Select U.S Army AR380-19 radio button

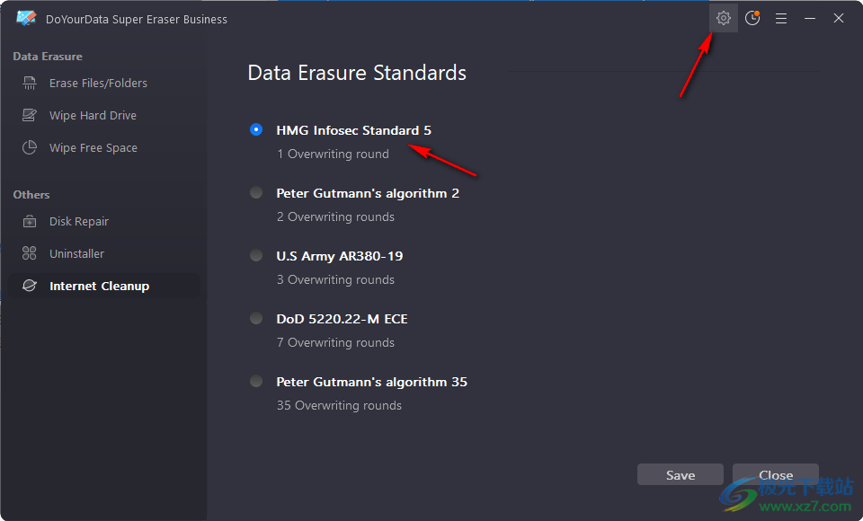[256, 255]
